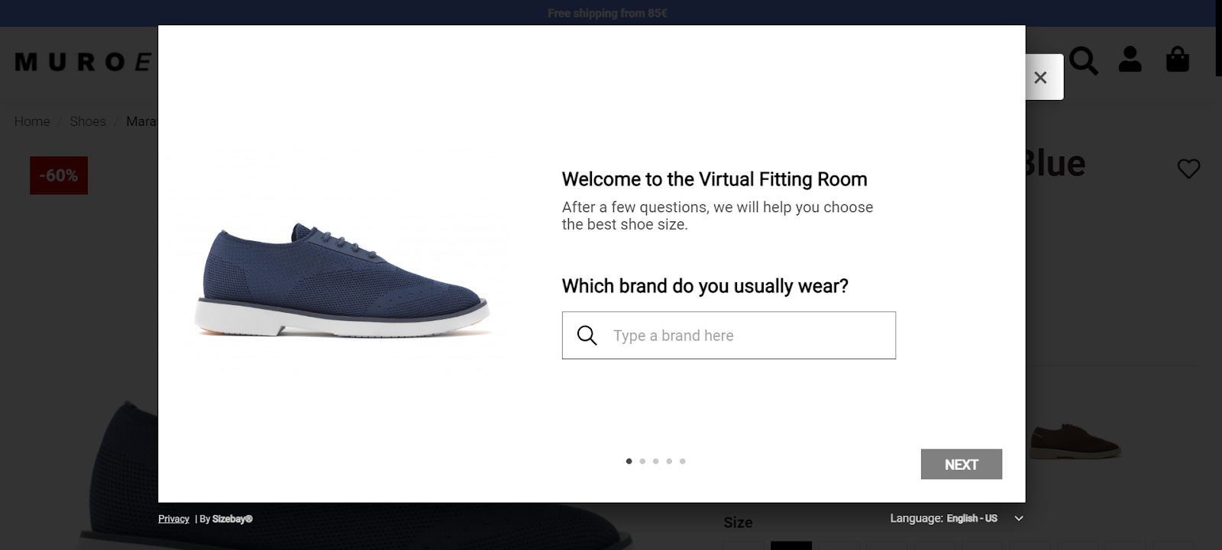The width and height of the screenshot is (1222, 550).
Task: Click the Sizebay® credit link
Action: [232, 519]
